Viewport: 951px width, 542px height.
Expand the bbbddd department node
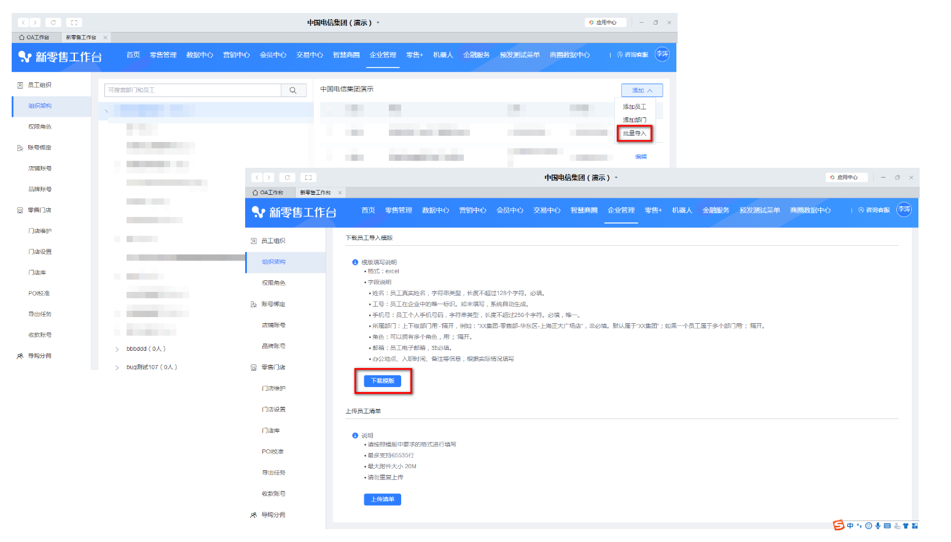117,349
